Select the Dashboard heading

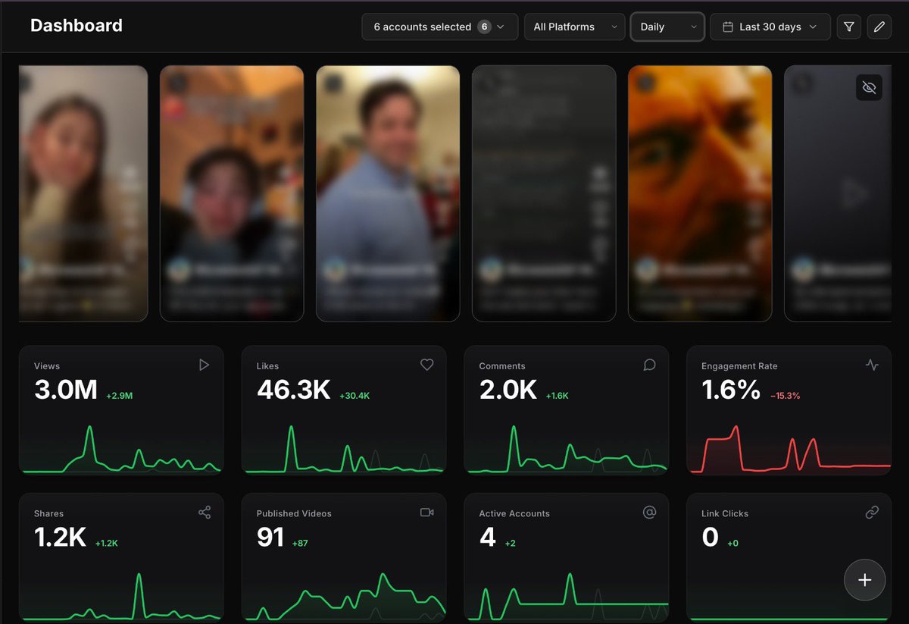[x=76, y=25]
